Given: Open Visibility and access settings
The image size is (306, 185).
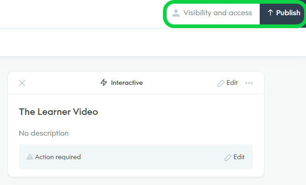Looking at the screenshot, I should click(213, 13).
